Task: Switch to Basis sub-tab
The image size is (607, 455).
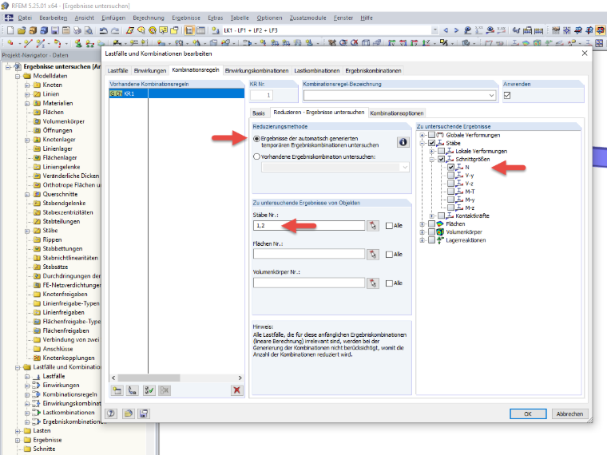Action: click(x=259, y=113)
